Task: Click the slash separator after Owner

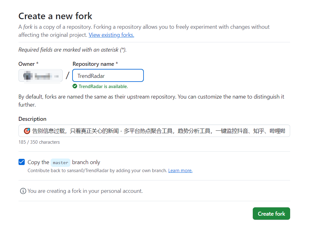Action: click(x=68, y=76)
